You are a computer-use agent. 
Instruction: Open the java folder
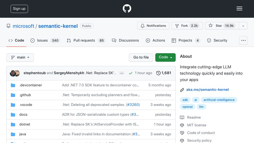pos(23,134)
